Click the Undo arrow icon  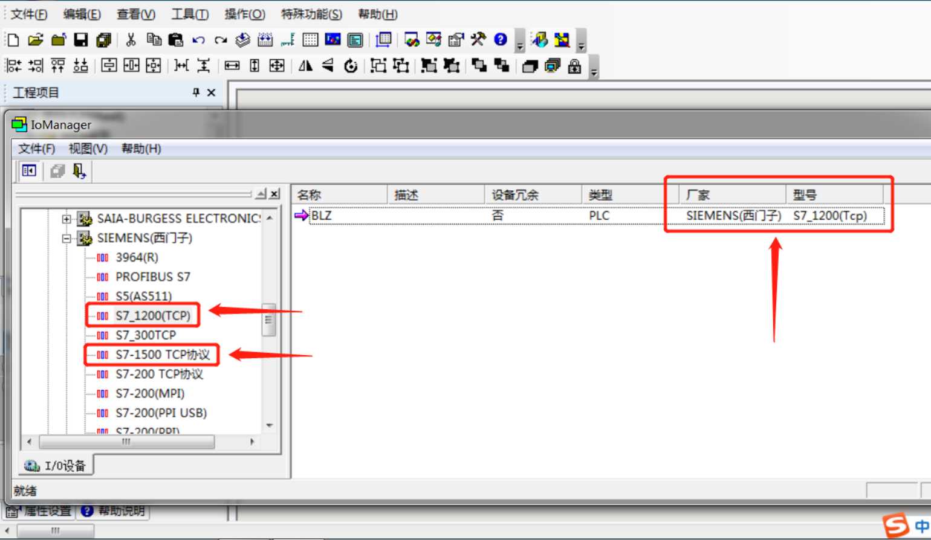tap(198, 40)
